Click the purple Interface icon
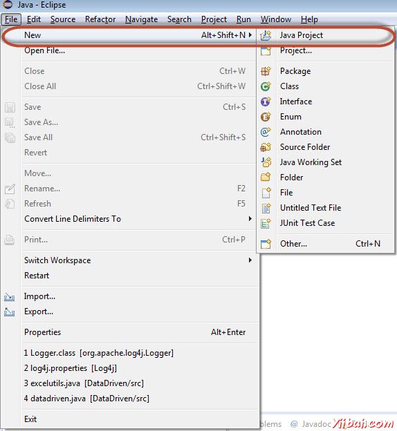 (x=266, y=102)
